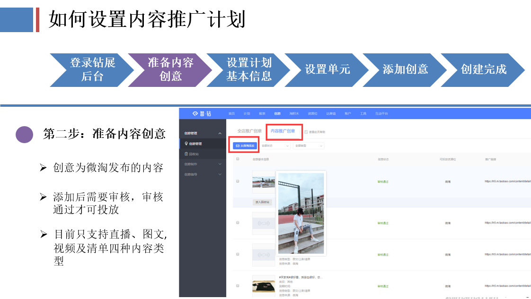Open 账户 in top navigation
Viewport: 531px width, 299px height.
348,113
